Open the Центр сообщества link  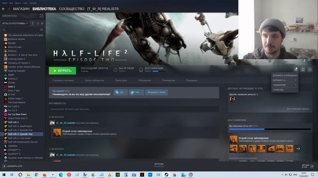point(94,80)
